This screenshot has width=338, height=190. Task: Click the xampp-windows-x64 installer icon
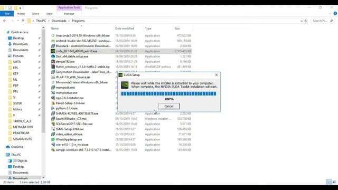tap(53, 150)
